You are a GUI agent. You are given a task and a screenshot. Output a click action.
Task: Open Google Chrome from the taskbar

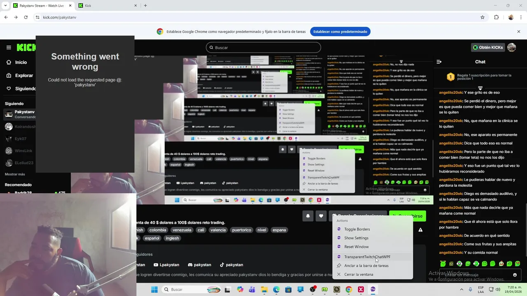click(x=349, y=289)
